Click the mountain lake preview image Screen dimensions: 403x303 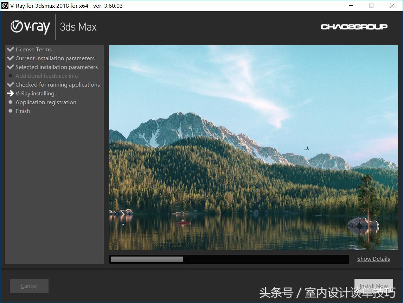click(253, 148)
